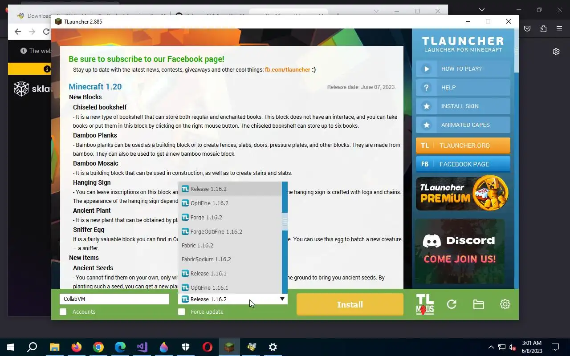Image resolution: width=570 pixels, height=356 pixels.
Task: Open the water-drop app in taskbar
Action: point(164,347)
